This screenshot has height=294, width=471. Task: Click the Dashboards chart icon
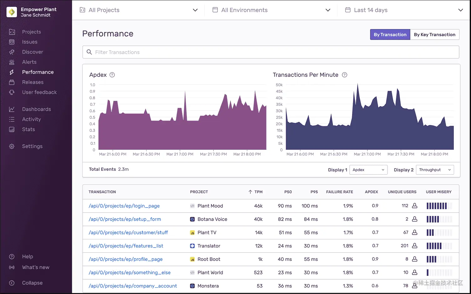tap(12, 109)
